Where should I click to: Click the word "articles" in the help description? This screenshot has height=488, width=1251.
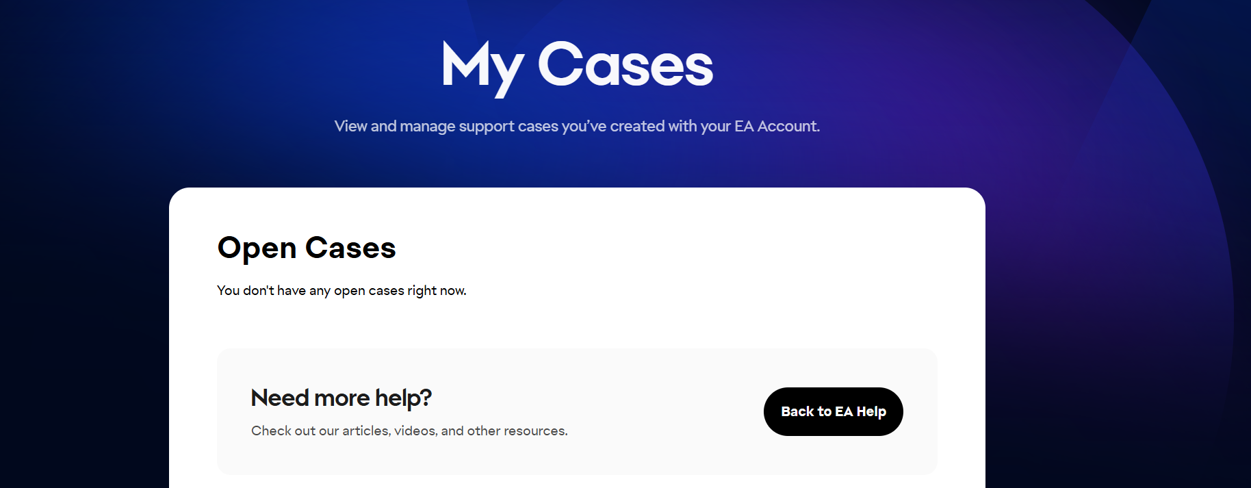pos(366,431)
